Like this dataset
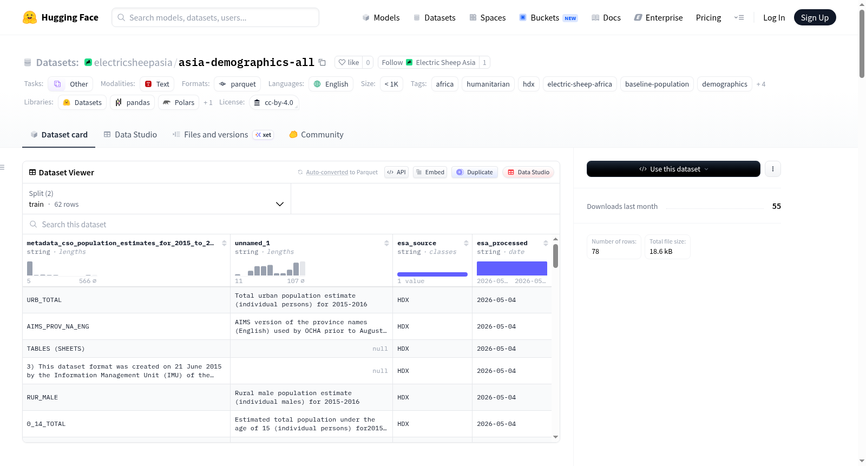Viewport: 866px width, 466px height. 349,62
